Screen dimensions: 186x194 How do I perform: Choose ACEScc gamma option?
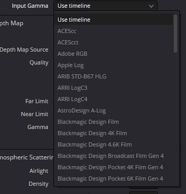(113, 31)
